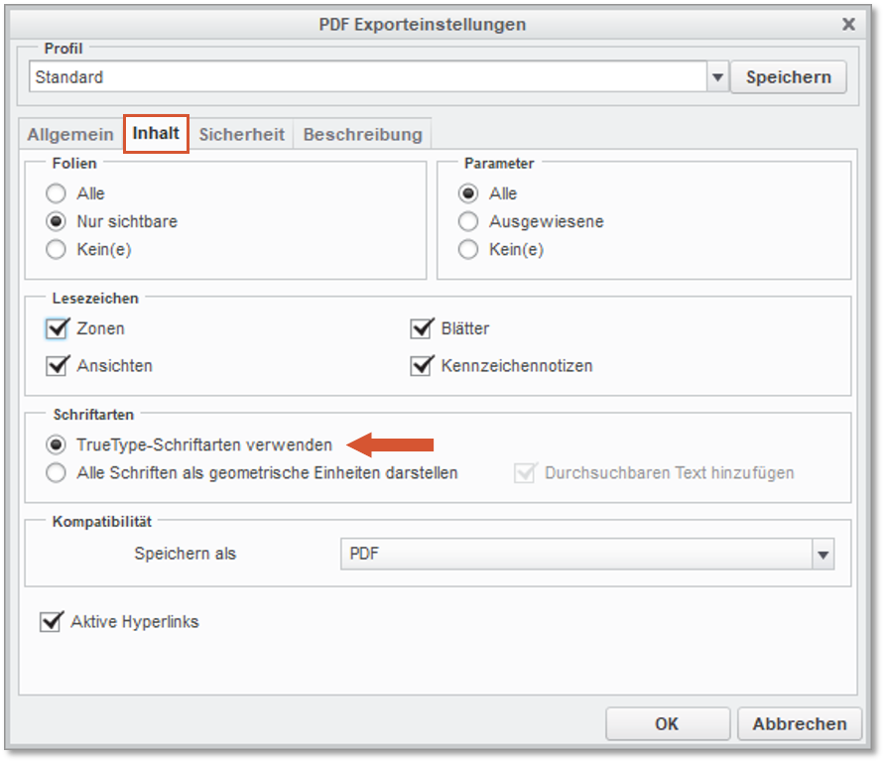
Task: Choose Alle Schriften als geometrische Einheiten
Action: pos(57,473)
